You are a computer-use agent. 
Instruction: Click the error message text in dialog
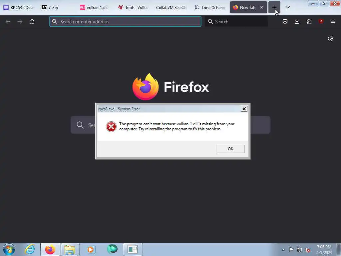pos(177,126)
